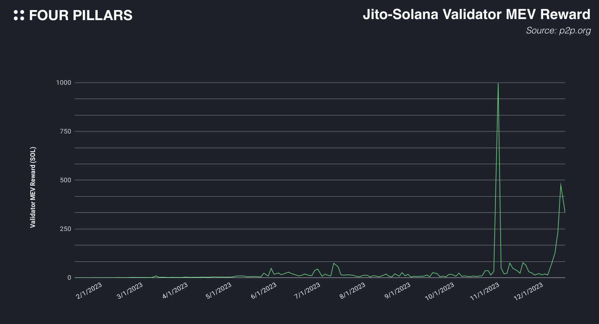Select the 4/1/2023 date label

(x=175, y=291)
